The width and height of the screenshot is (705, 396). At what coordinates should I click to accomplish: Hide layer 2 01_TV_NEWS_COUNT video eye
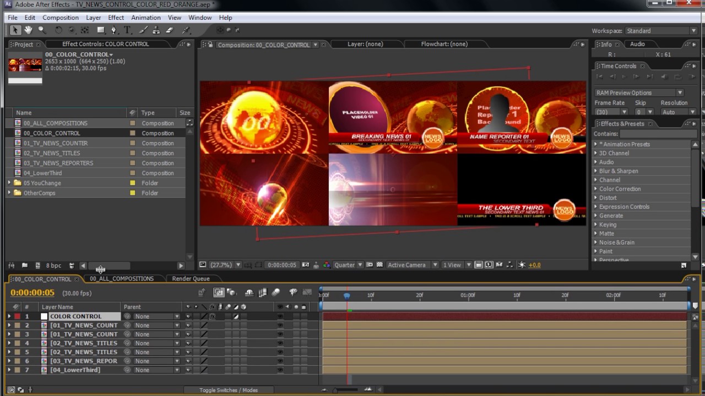point(280,325)
